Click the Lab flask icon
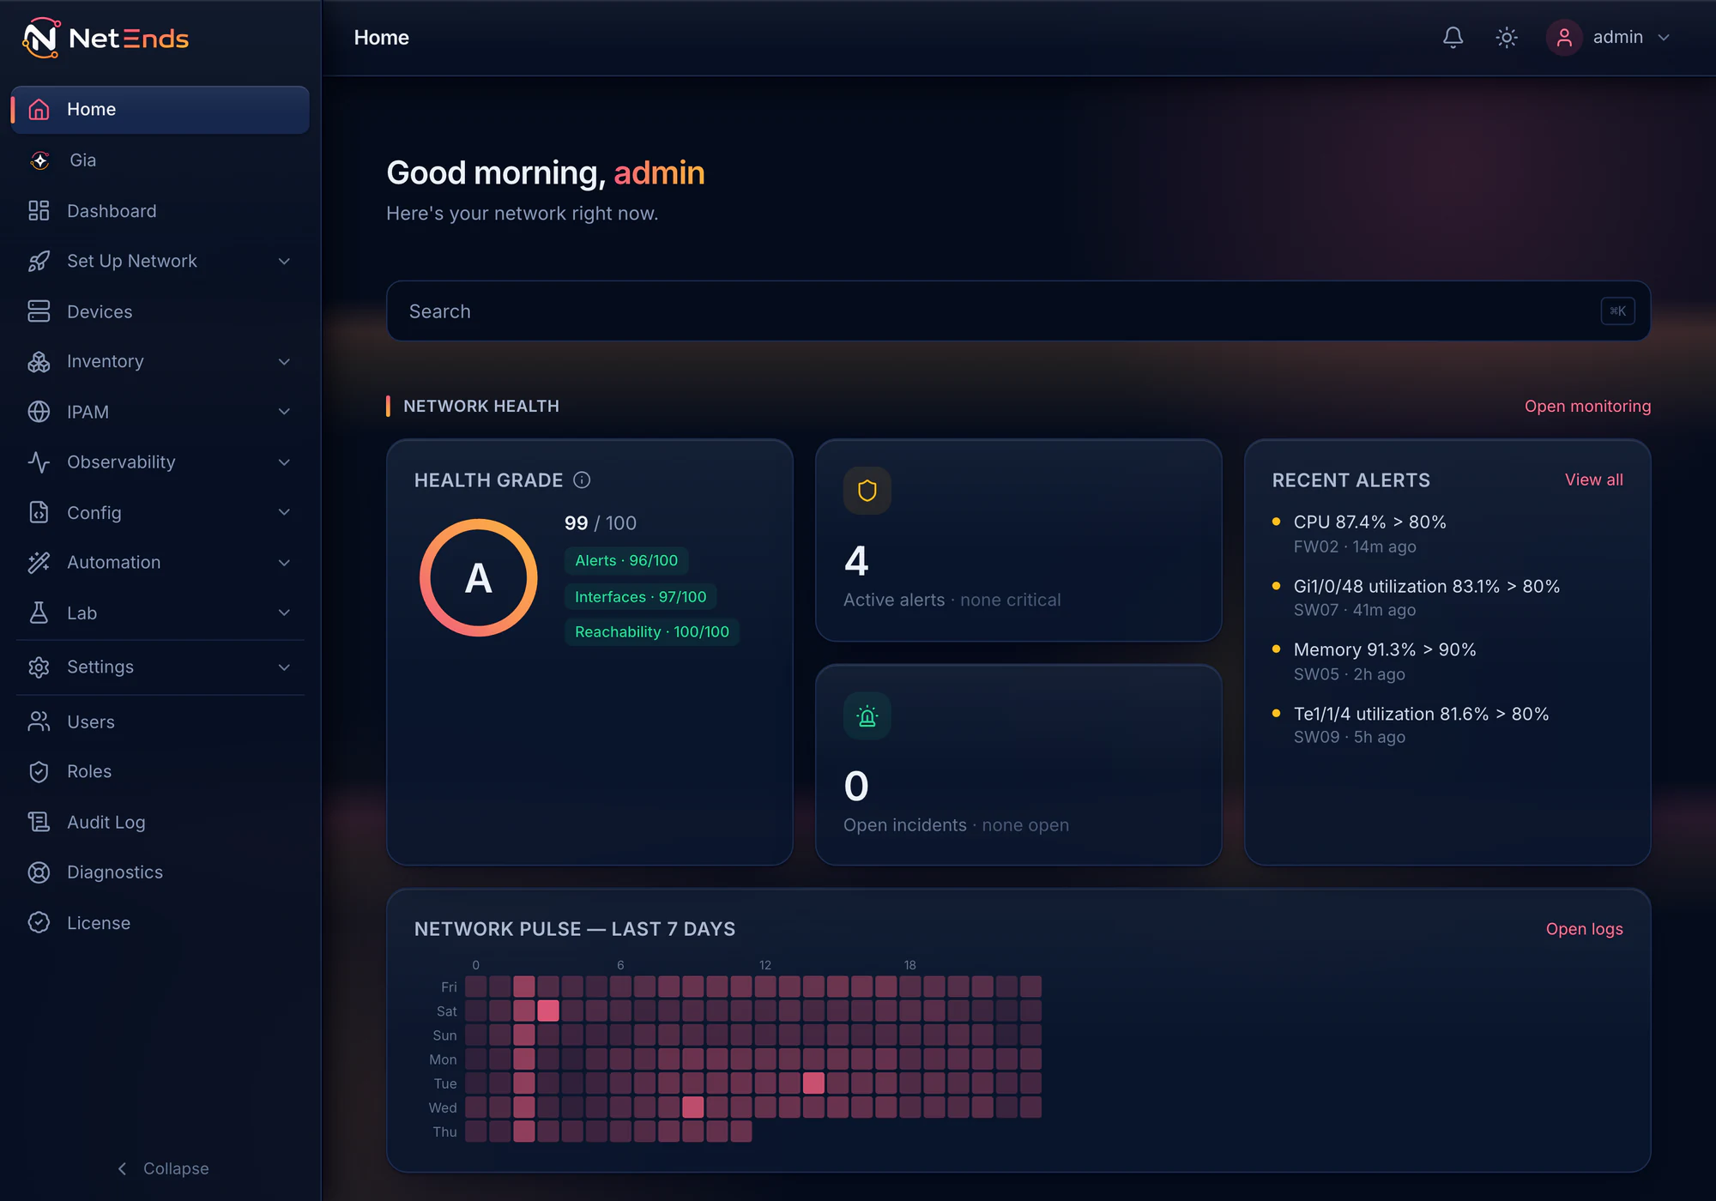The width and height of the screenshot is (1716, 1201). click(x=39, y=613)
